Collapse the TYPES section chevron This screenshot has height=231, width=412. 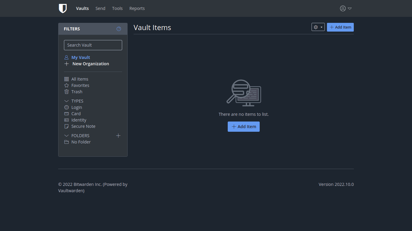(x=67, y=101)
